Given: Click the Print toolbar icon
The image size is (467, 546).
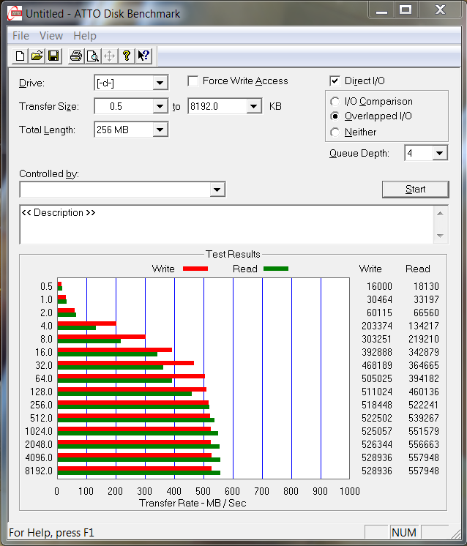Looking at the screenshot, I should pos(76,56).
